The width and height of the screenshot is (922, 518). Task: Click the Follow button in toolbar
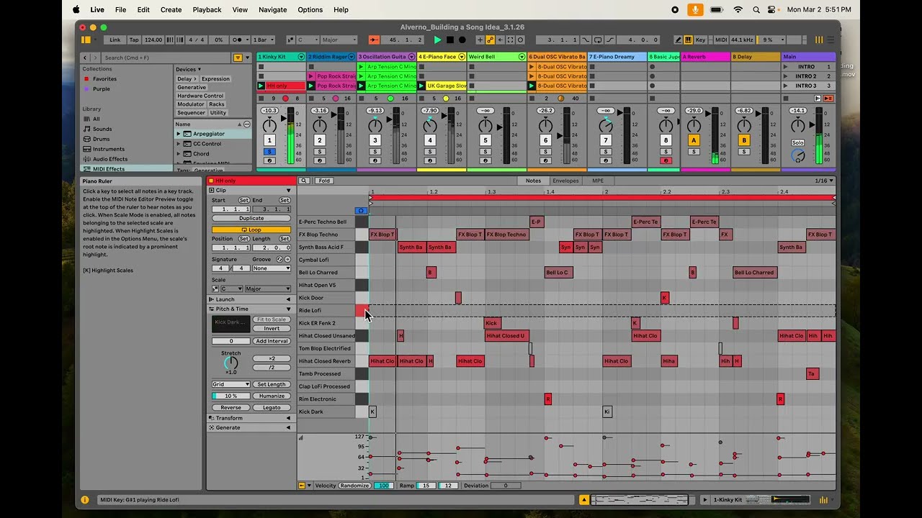tap(374, 40)
